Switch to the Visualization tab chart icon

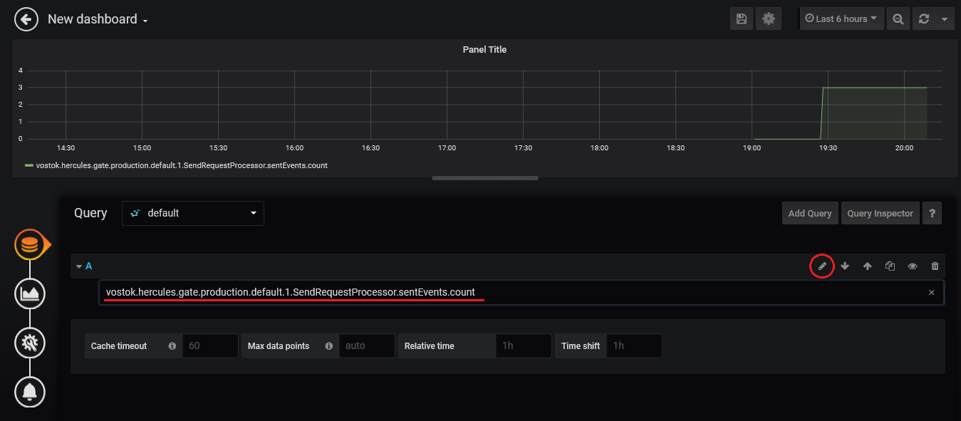(30, 294)
